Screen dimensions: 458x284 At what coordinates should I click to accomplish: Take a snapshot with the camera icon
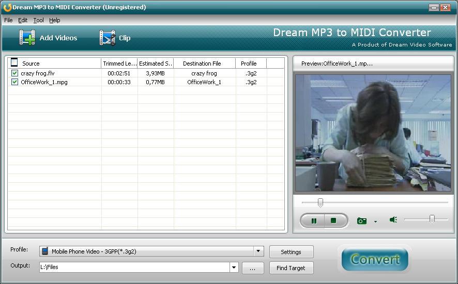(x=362, y=220)
